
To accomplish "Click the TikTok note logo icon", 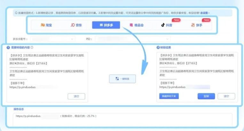I will click(163, 25).
